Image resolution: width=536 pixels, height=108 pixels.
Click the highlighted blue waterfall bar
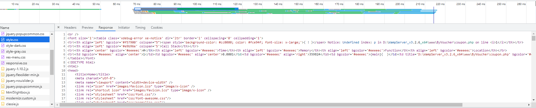coord(186,9)
